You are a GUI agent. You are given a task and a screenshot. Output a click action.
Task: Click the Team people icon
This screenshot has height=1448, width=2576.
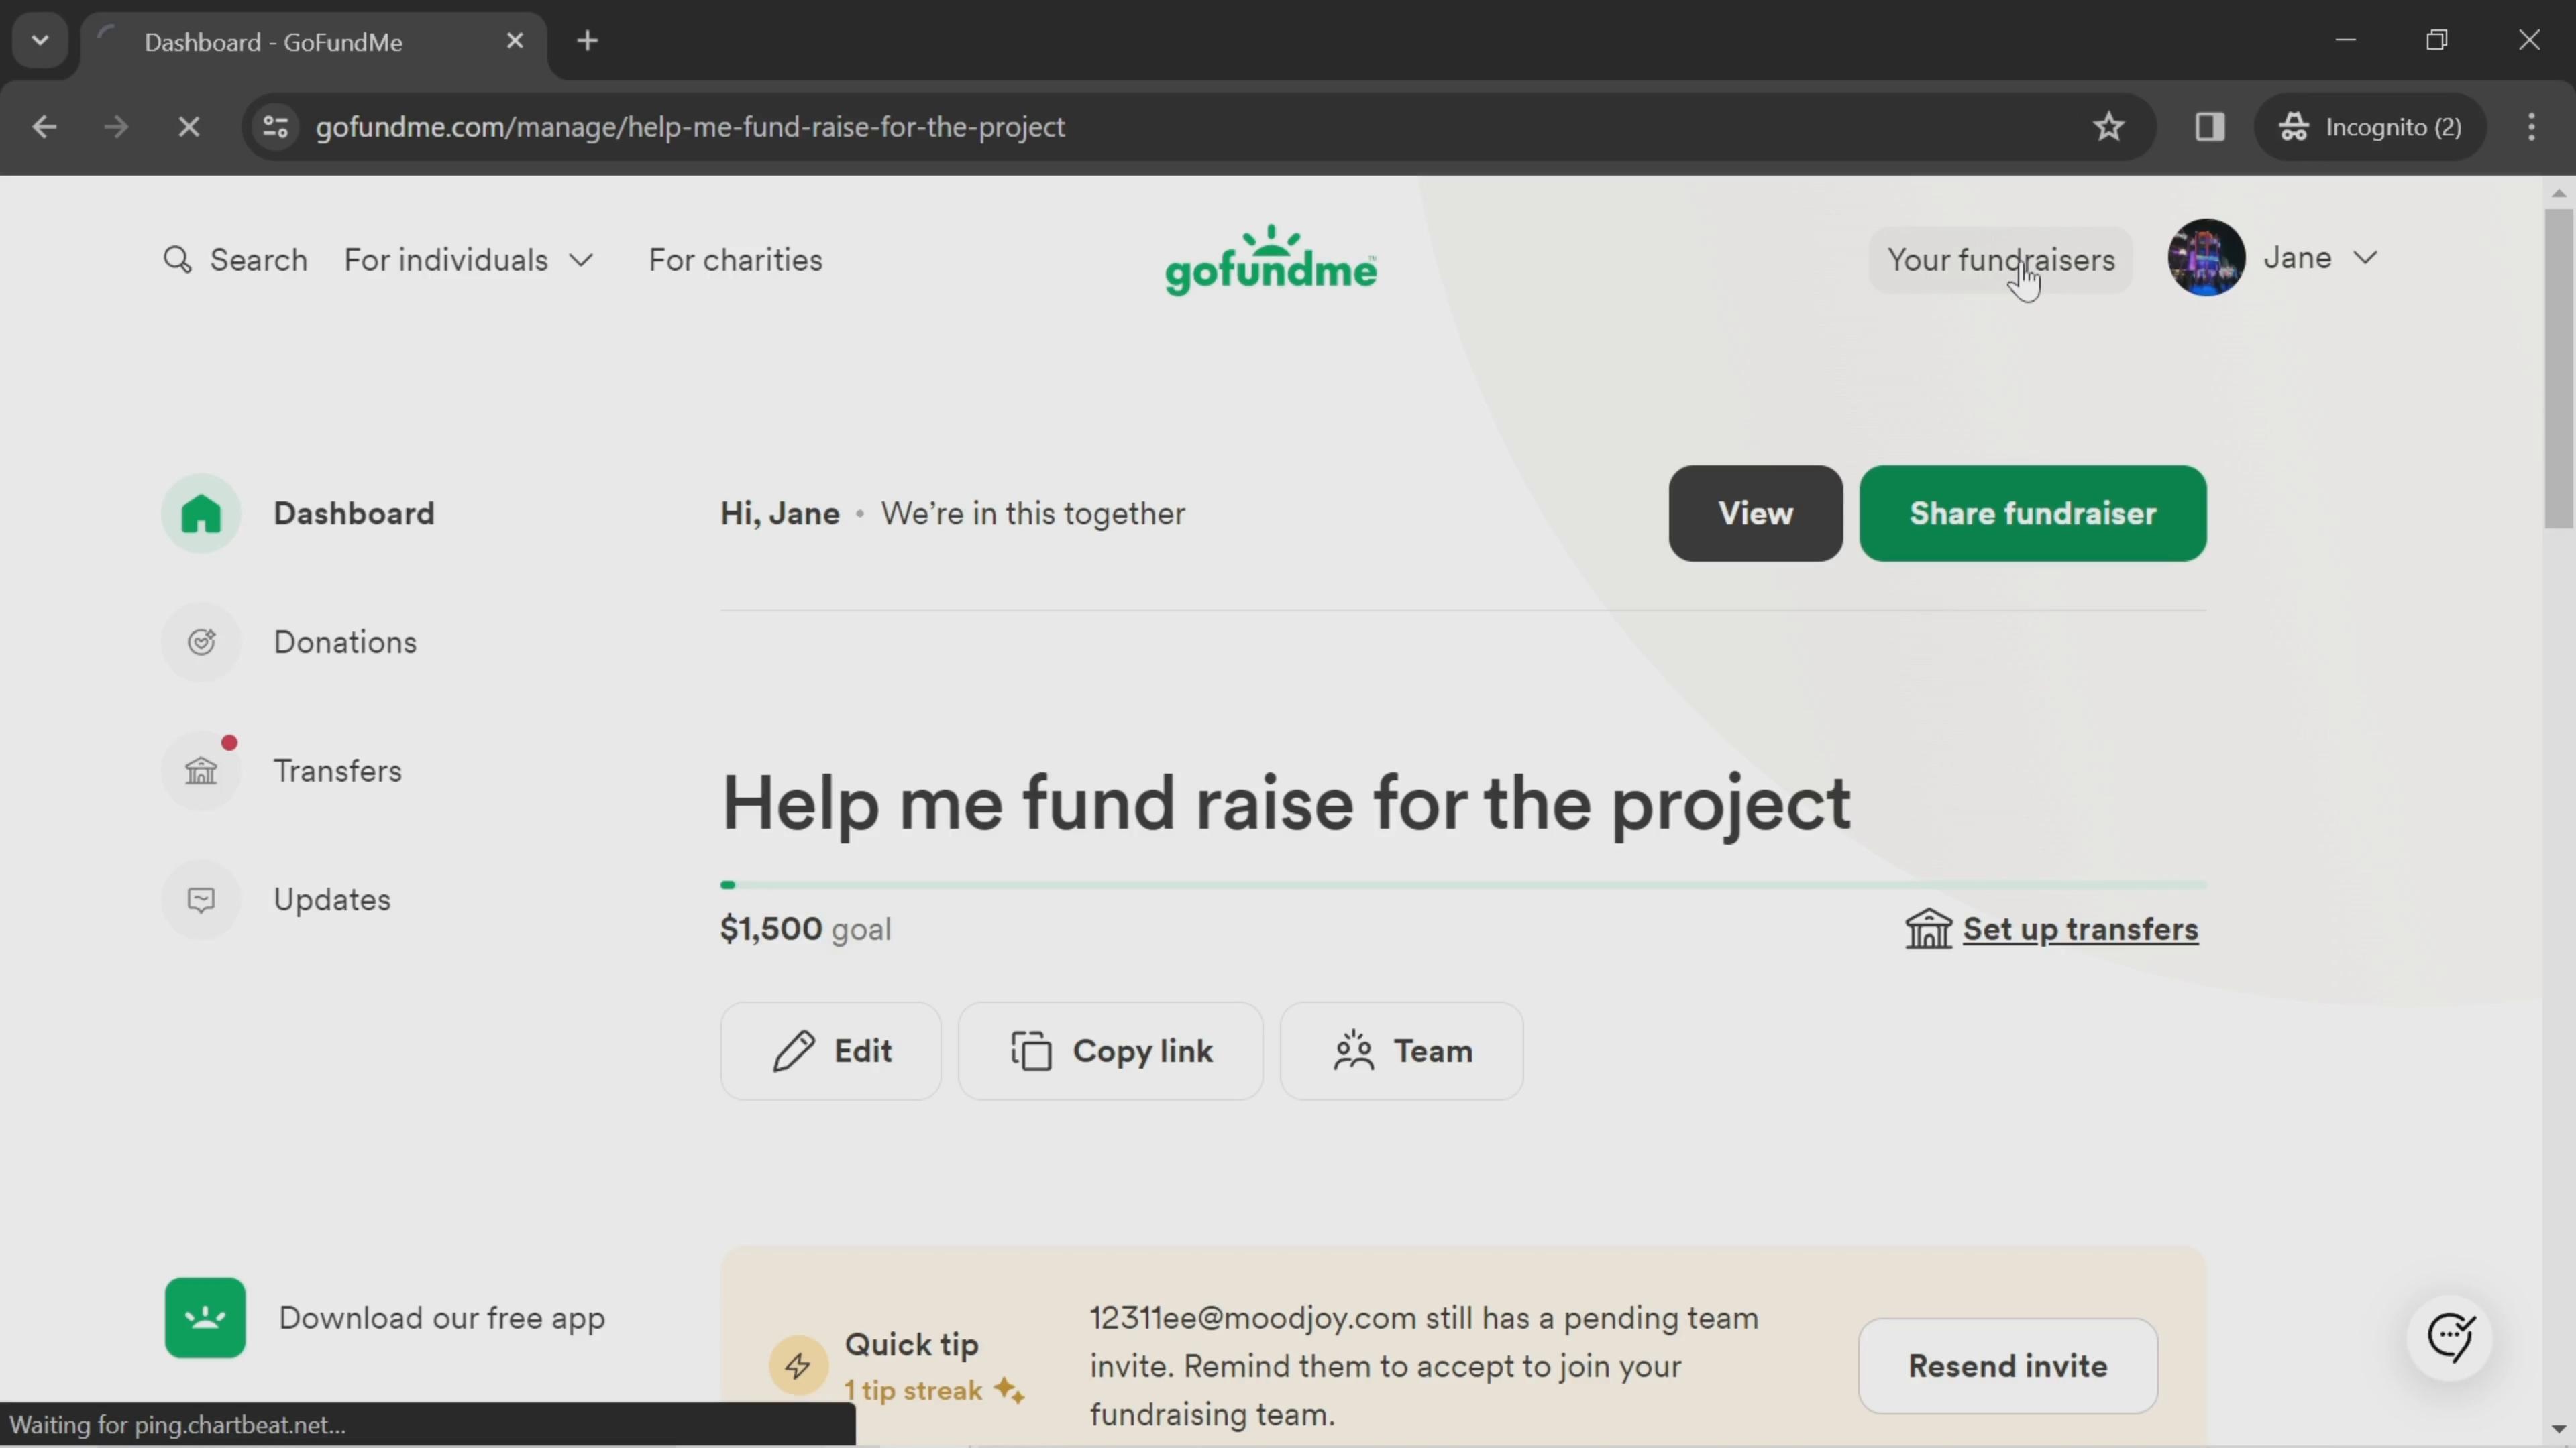click(1354, 1050)
